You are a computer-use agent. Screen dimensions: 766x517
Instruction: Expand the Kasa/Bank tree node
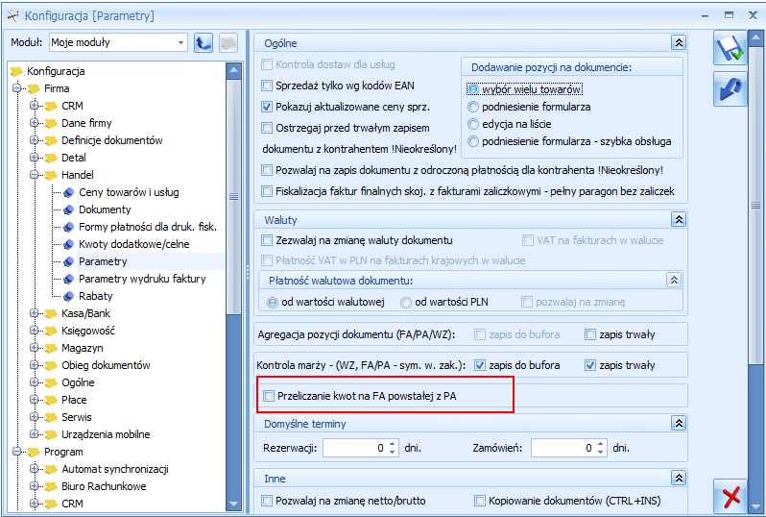[34, 313]
